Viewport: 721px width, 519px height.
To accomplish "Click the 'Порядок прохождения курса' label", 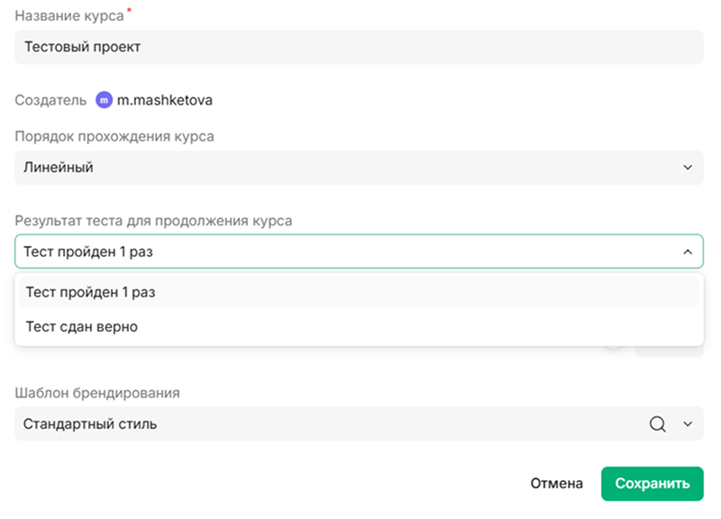I will [x=114, y=137].
